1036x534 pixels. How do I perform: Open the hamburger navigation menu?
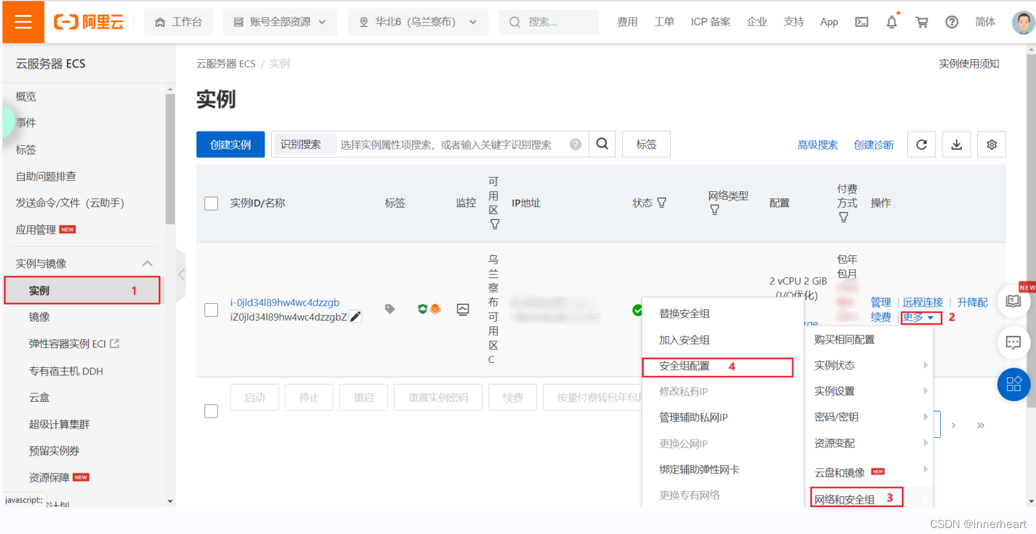(23, 22)
